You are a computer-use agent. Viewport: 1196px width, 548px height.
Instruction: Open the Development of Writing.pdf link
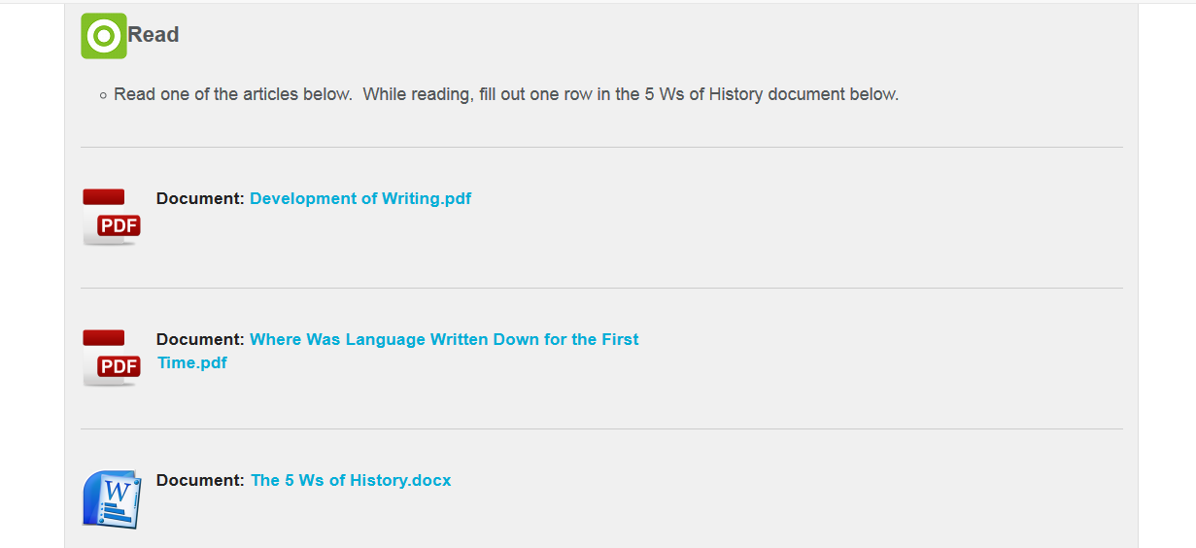pos(360,198)
